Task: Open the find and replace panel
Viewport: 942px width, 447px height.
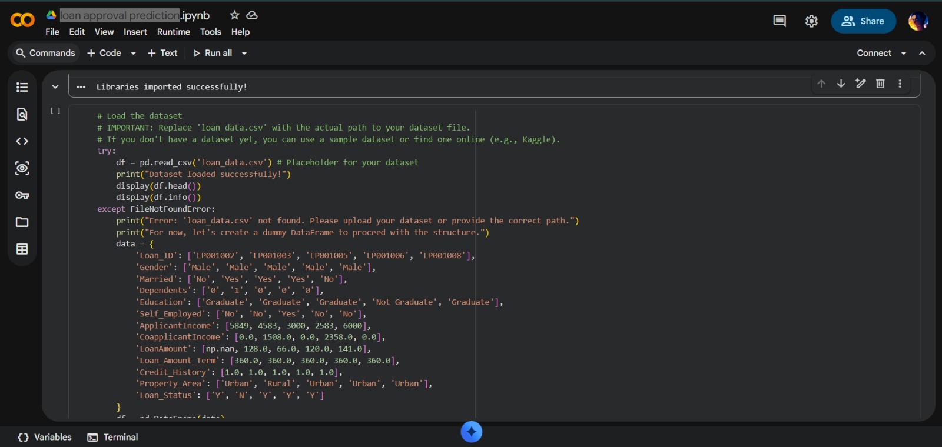Action: pyautogui.click(x=22, y=114)
